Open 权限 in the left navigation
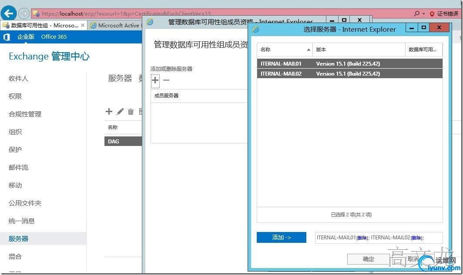This screenshot has height=275, width=463. coord(15,96)
